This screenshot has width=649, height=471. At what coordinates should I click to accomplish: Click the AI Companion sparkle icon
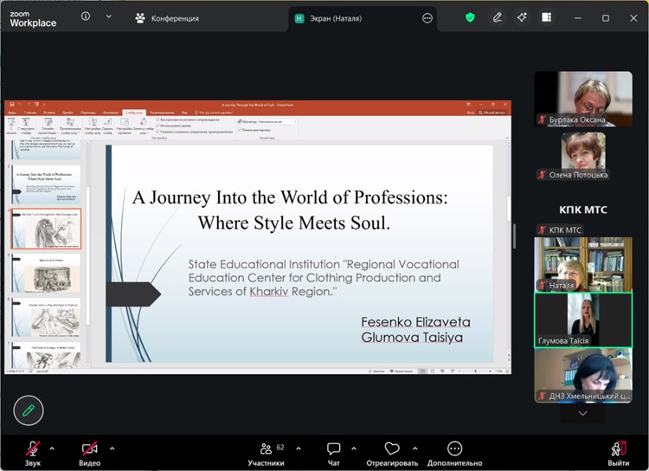click(521, 17)
